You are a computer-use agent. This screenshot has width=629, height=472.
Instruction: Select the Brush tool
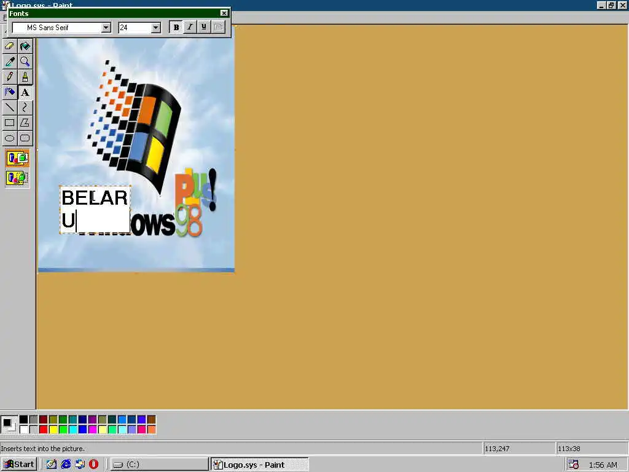point(25,77)
